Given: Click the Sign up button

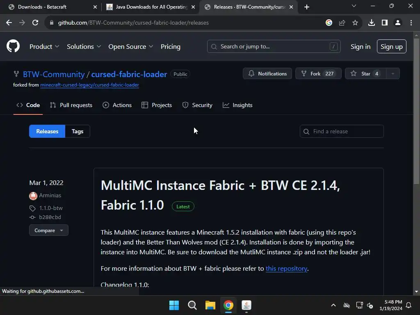Looking at the screenshot, I should point(391,46).
